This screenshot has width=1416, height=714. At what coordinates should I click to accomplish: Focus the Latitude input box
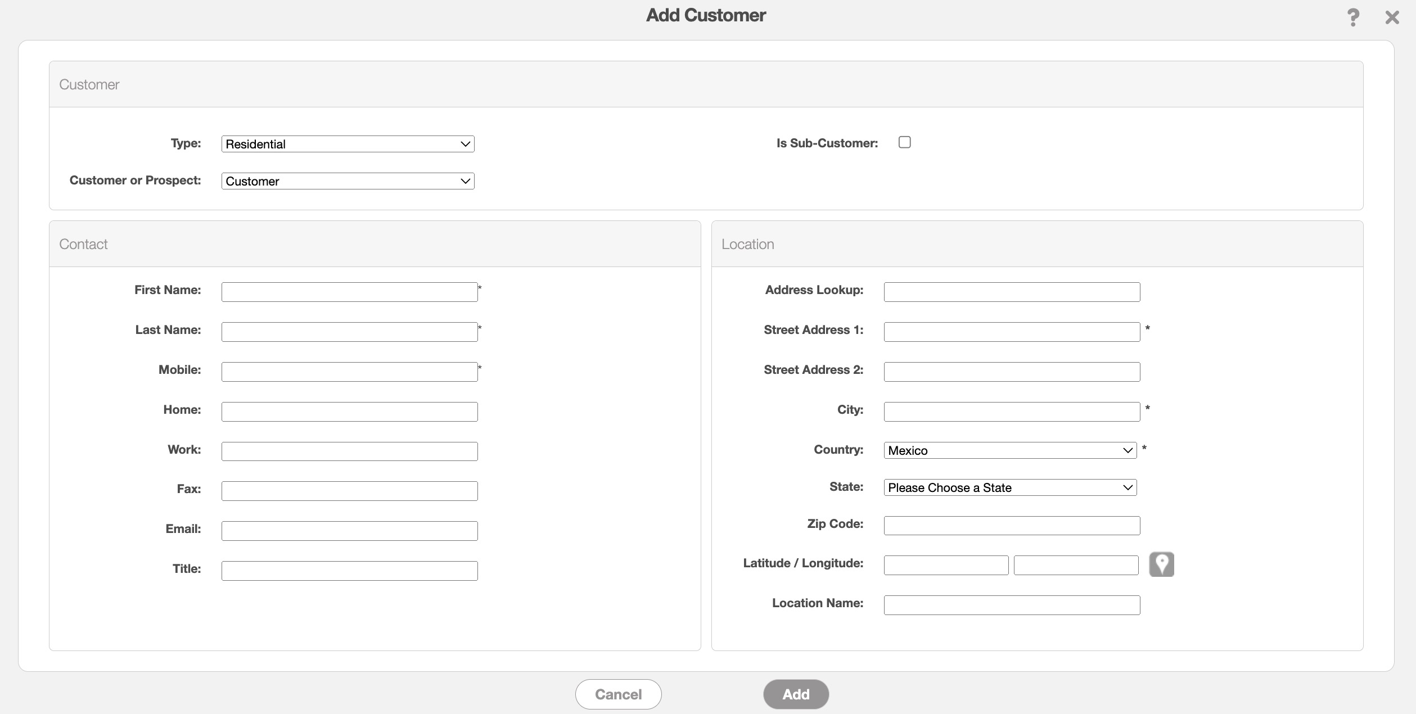click(x=946, y=565)
